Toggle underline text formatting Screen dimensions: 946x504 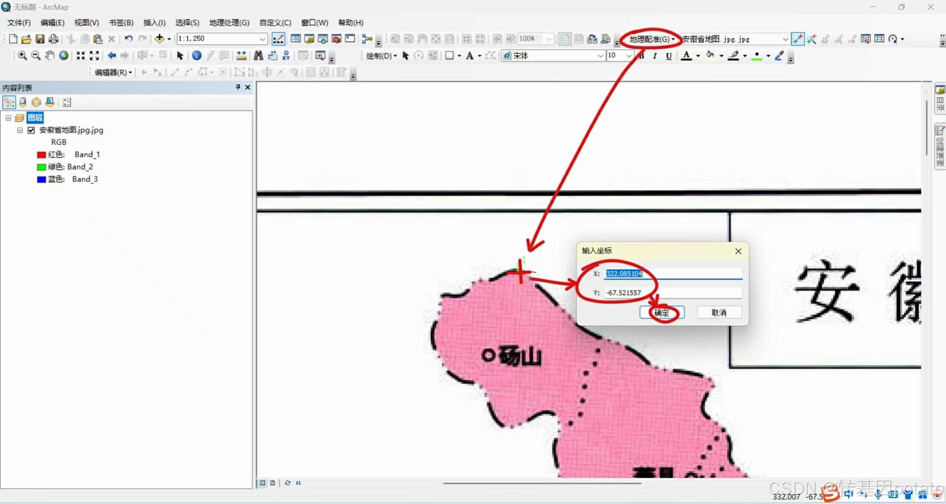click(x=669, y=56)
